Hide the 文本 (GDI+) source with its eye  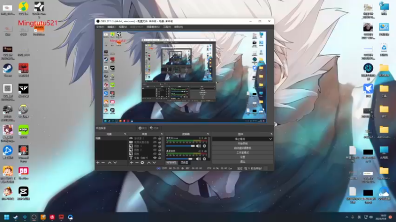[155, 157]
